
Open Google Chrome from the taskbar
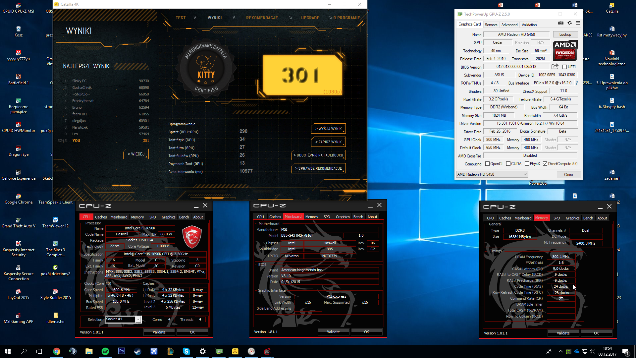point(57,351)
